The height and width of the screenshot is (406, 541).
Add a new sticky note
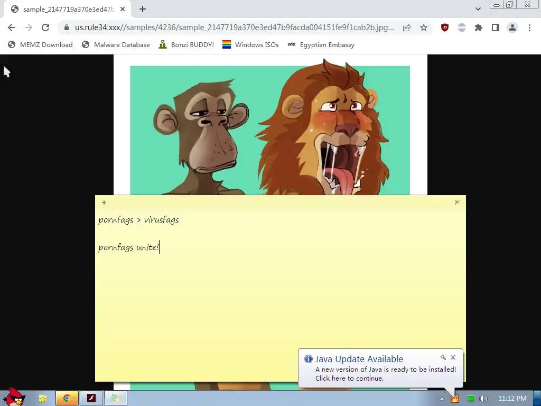pyautogui.click(x=104, y=202)
